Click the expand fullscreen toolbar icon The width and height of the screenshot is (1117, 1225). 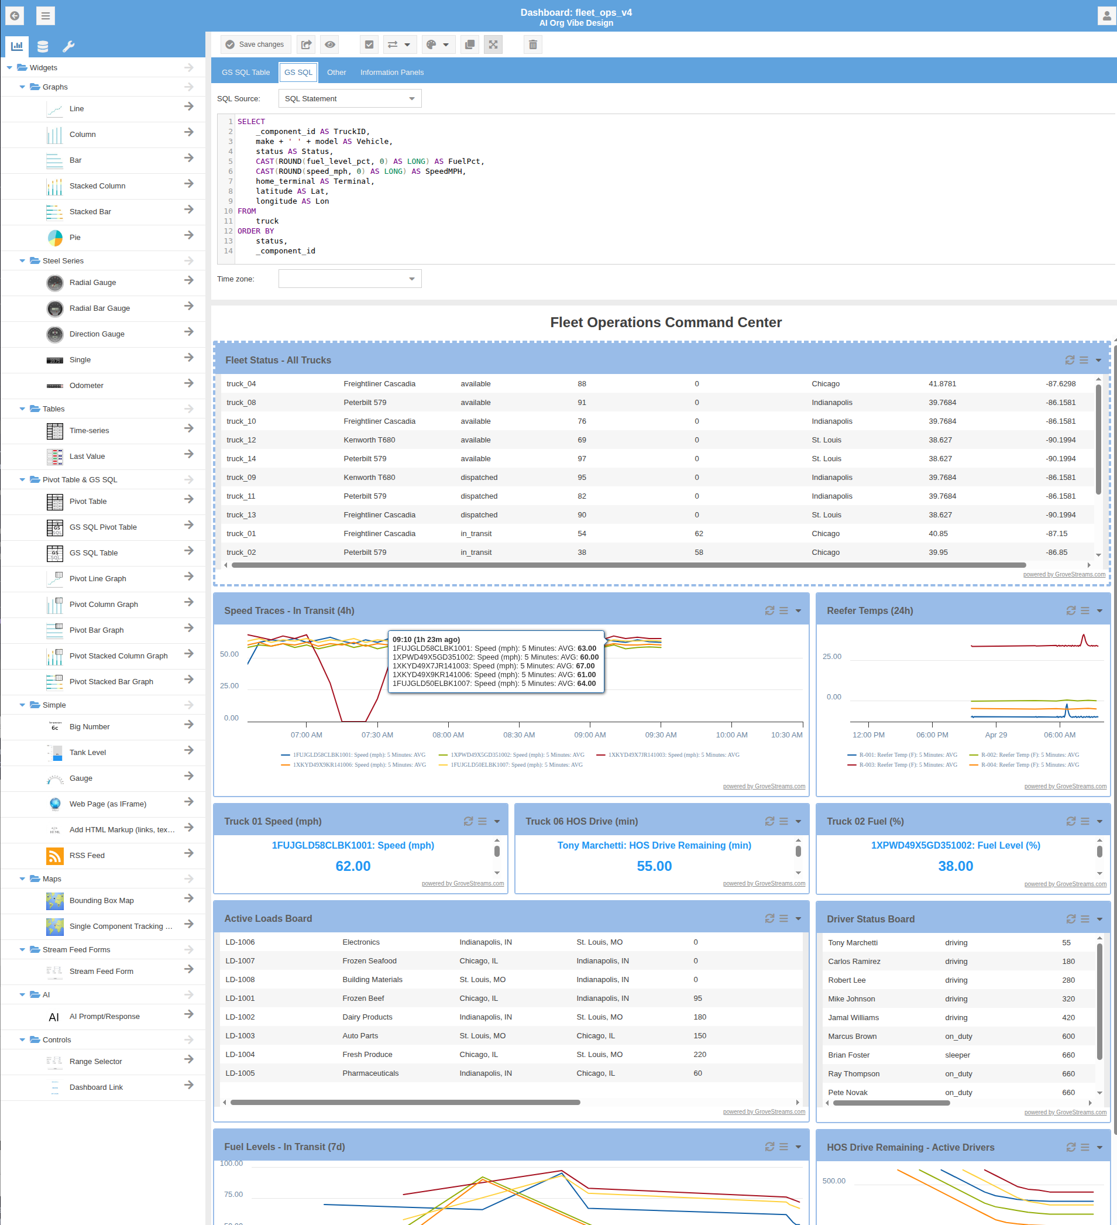click(493, 44)
